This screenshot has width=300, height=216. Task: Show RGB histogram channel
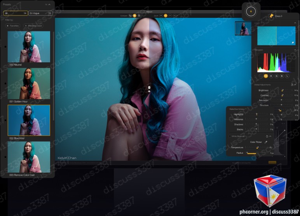point(266,76)
